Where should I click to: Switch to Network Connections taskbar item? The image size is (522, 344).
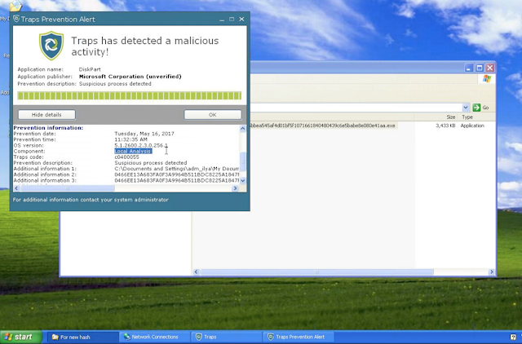[154, 337]
